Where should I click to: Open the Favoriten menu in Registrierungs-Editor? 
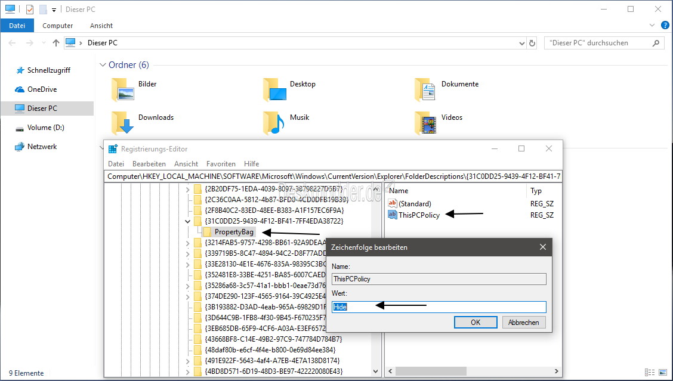coord(221,164)
